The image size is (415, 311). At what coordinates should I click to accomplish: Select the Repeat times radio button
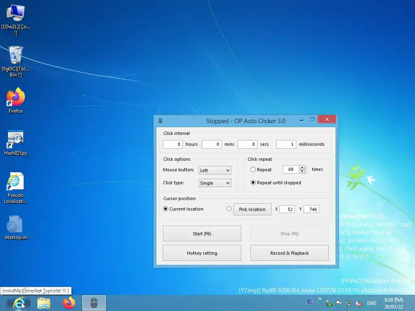253,170
